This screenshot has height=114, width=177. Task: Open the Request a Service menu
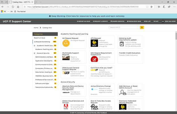pos(100,21)
